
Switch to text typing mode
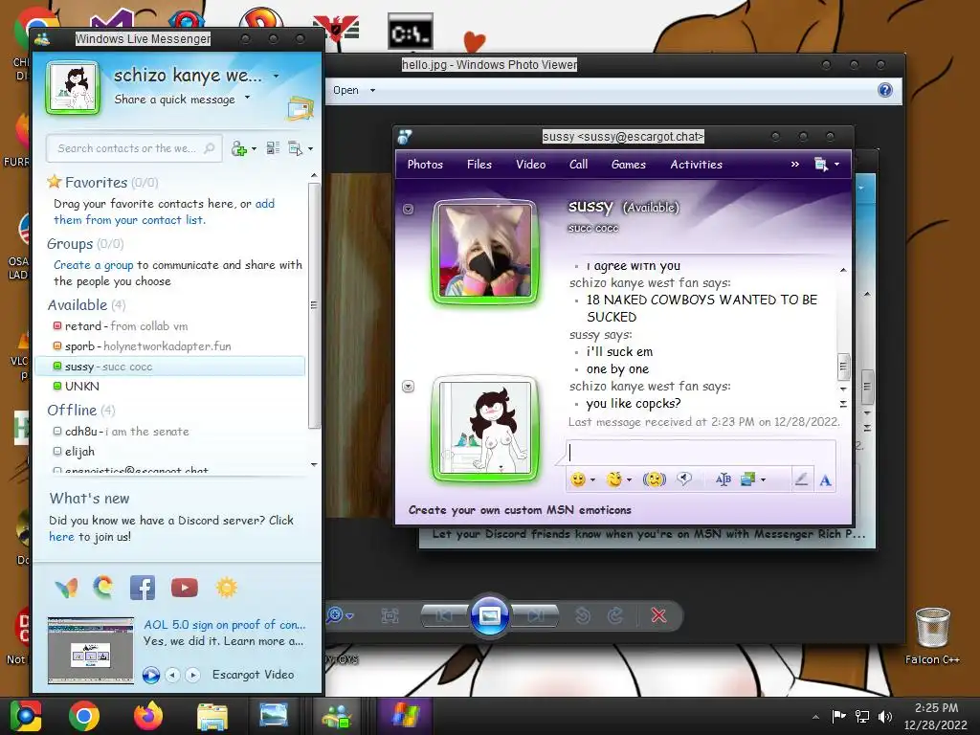pos(826,479)
